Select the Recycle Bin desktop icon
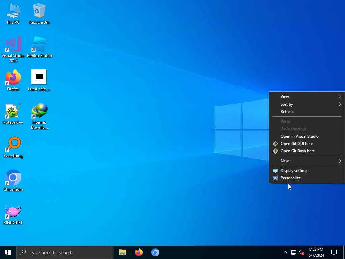Screen dimensions: 345x259 tap(39, 13)
